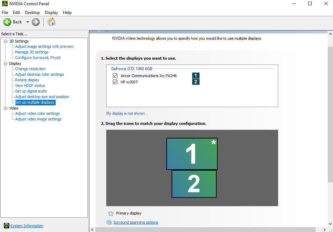Select the display 2 monitor thumbnail

coord(194,184)
